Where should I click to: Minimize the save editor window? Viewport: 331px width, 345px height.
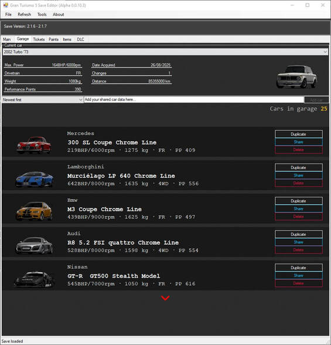point(292,5)
